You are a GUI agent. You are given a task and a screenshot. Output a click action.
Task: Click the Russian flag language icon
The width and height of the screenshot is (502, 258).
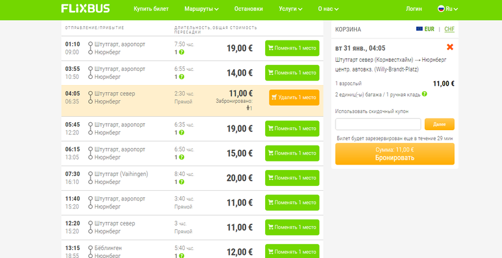(x=440, y=9)
